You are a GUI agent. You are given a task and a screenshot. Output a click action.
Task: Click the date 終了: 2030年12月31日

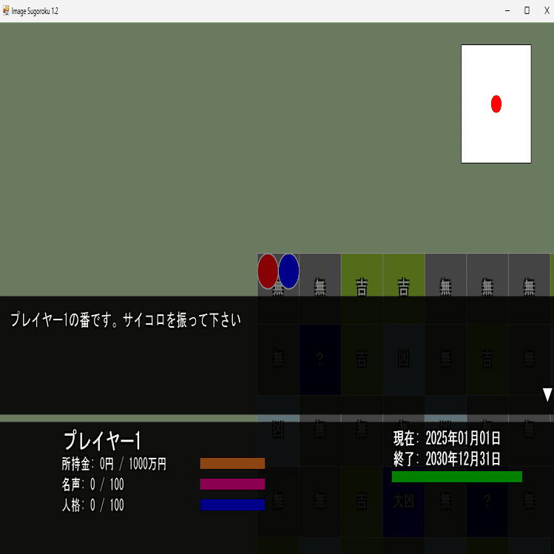(447, 459)
